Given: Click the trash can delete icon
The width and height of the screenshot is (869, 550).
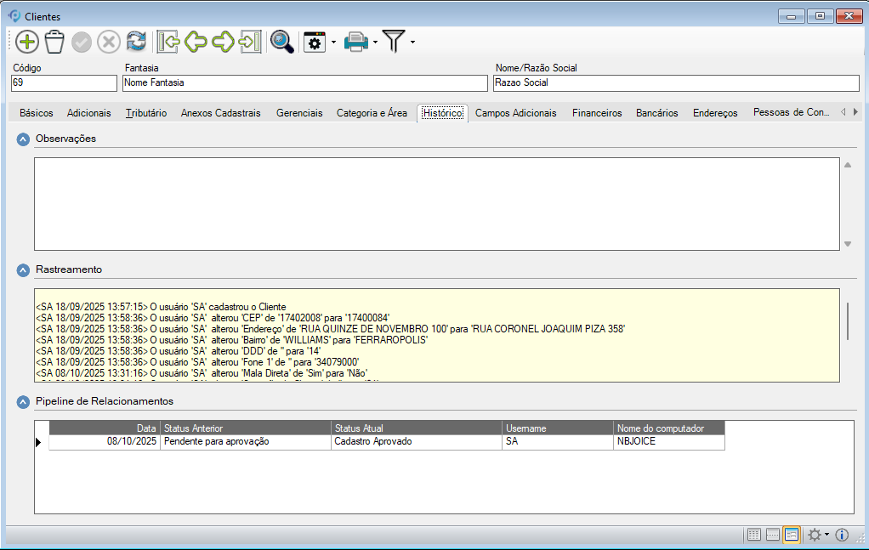Looking at the screenshot, I should coord(54,42).
